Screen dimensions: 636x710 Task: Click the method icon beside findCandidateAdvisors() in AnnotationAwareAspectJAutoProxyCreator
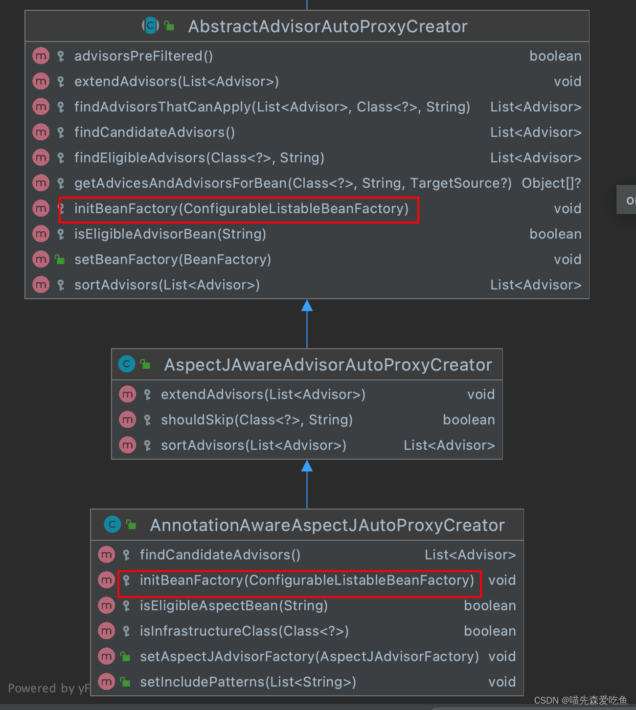(x=107, y=555)
